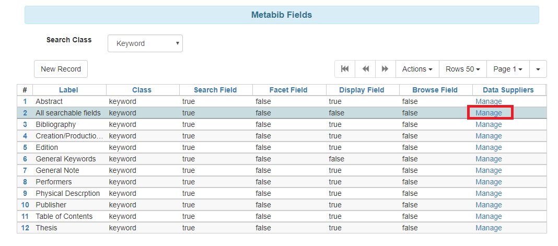Click Manage for All searchable fields
This screenshot has height=246, width=558.
click(x=489, y=113)
